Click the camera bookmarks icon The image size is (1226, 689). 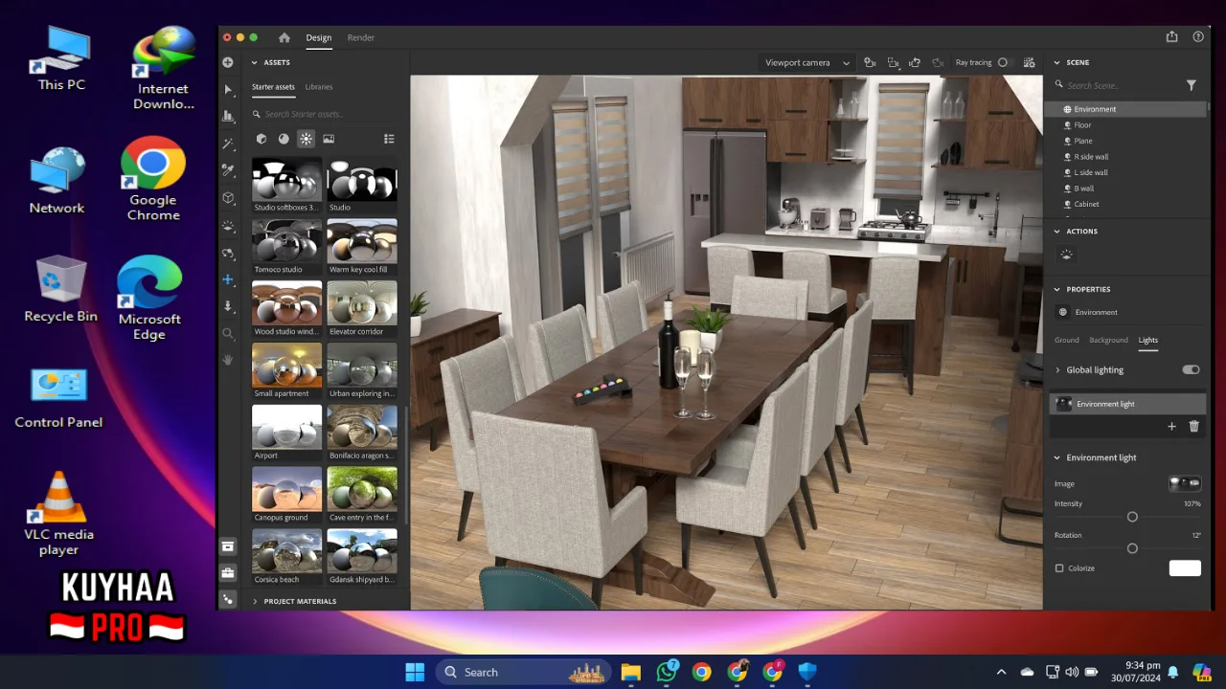pyautogui.click(x=870, y=62)
